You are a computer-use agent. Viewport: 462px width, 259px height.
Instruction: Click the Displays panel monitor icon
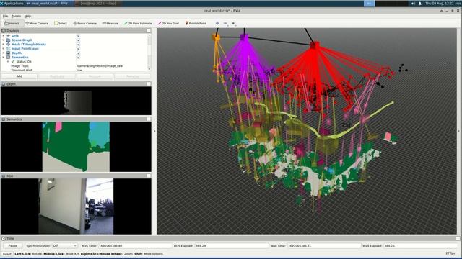point(4,30)
